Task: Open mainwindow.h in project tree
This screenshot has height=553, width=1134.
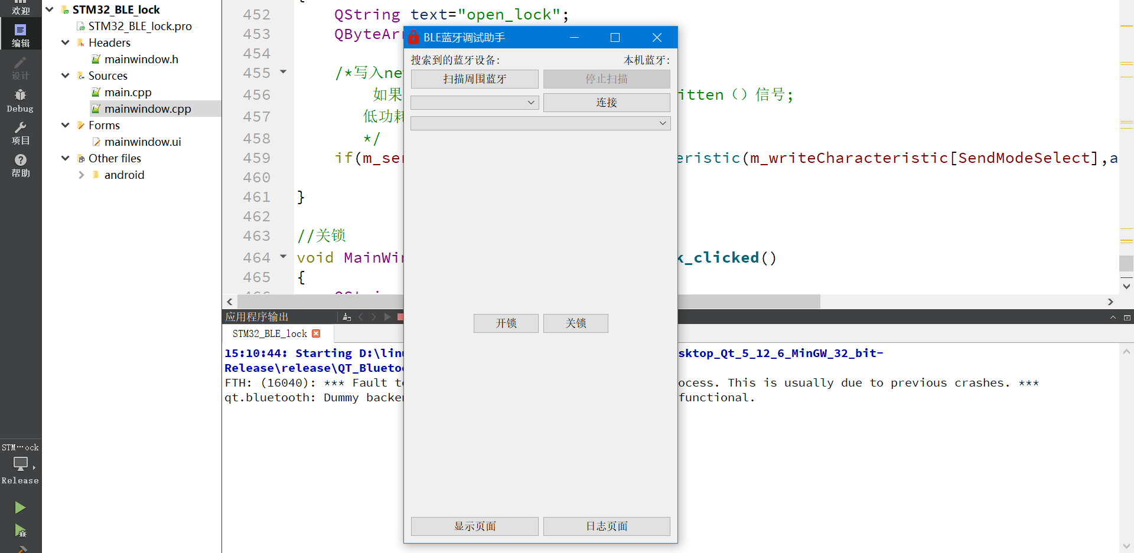Action: click(x=141, y=59)
